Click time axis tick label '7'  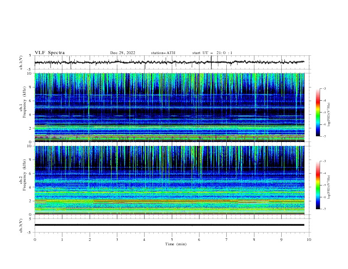tap(227, 240)
